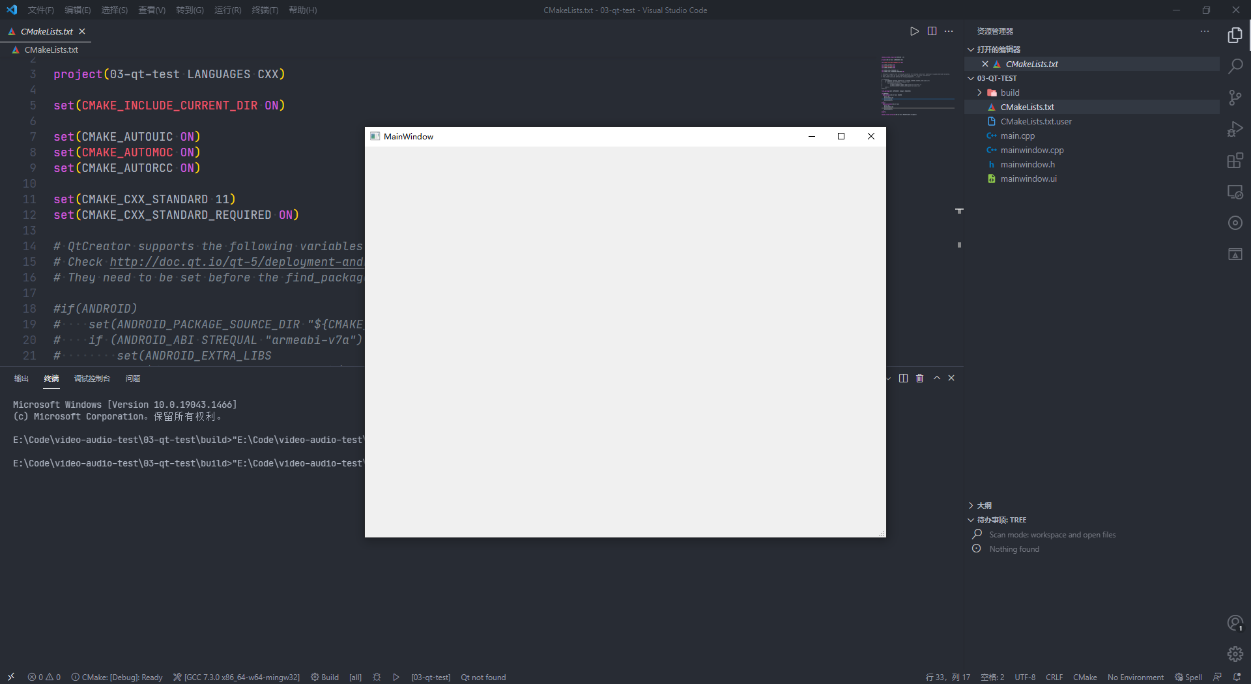Open the Accounts icon in activity bar
The width and height of the screenshot is (1251, 684).
1235,623
